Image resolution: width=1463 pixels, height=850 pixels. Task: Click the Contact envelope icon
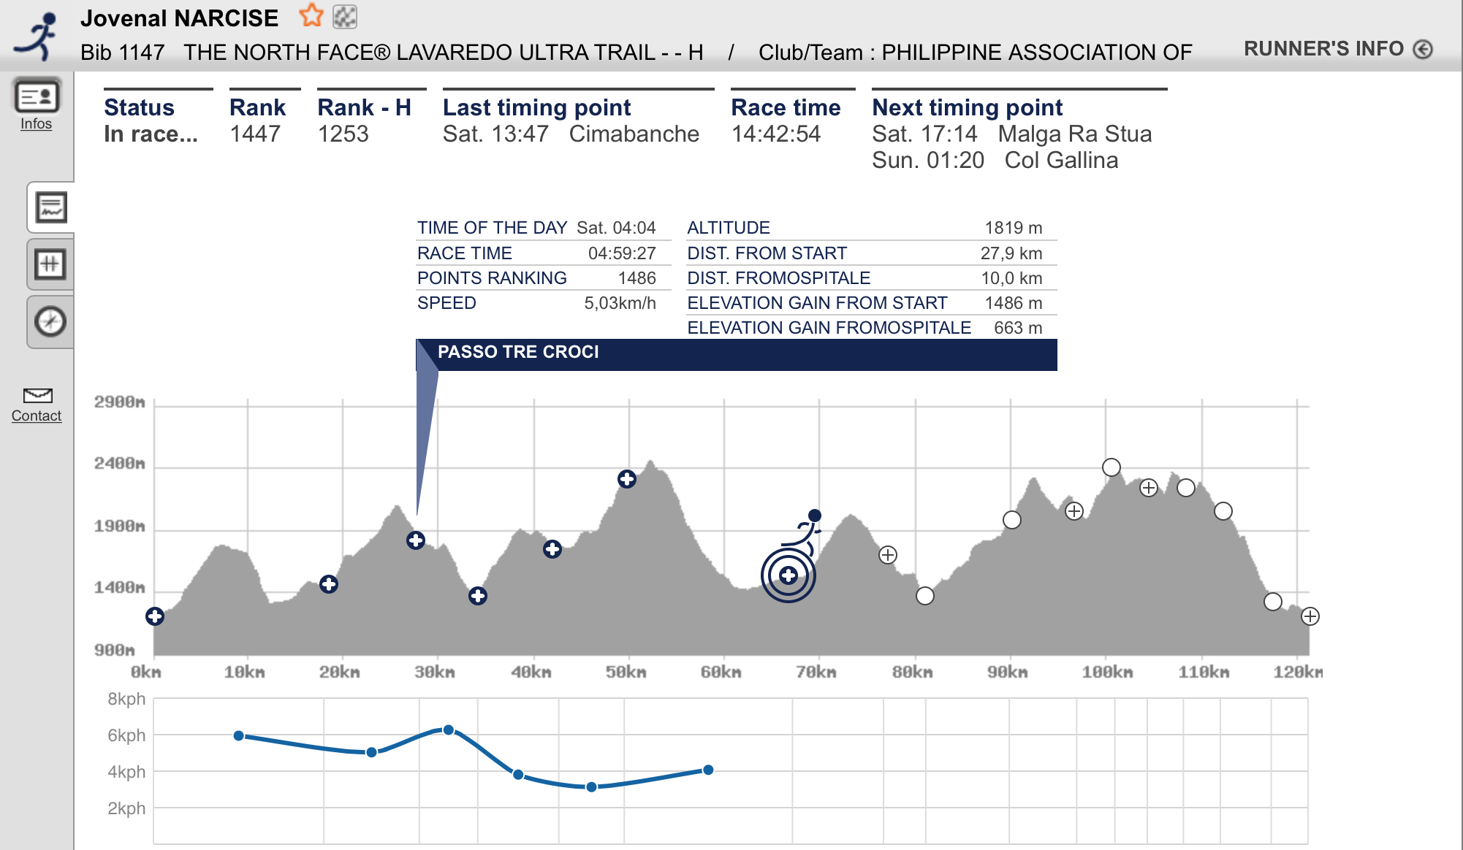tap(37, 396)
